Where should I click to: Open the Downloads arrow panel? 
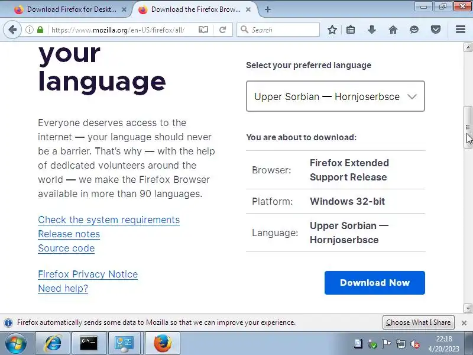pos(372,30)
